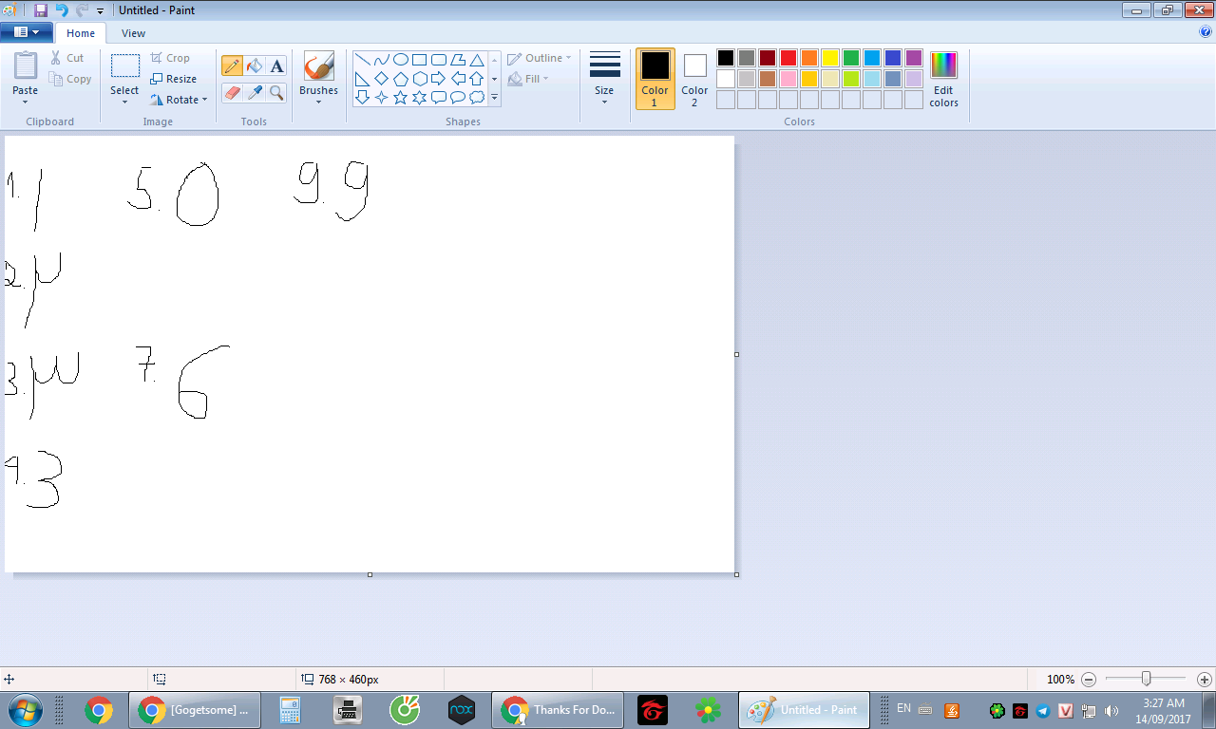
Task: Select the Pencil tool
Action: pos(232,65)
